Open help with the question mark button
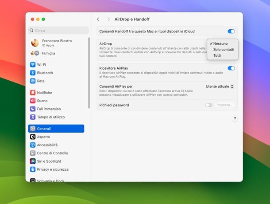This screenshot has width=270, height=204. (235, 118)
